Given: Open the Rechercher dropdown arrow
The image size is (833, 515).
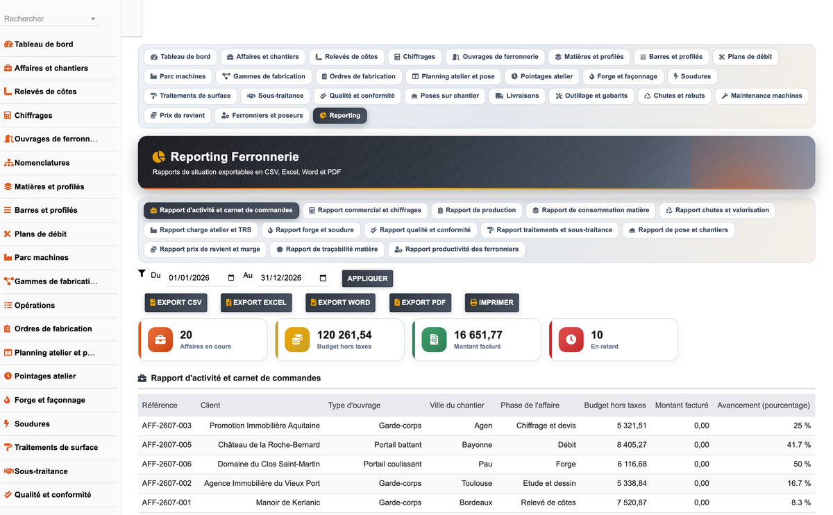Looking at the screenshot, I should click(x=93, y=19).
